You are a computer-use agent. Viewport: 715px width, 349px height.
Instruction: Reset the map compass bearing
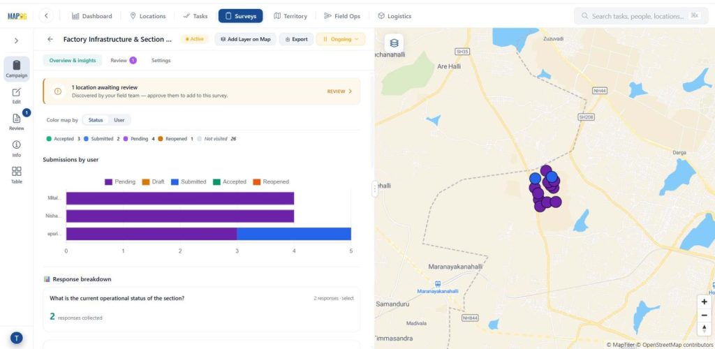pyautogui.click(x=704, y=328)
